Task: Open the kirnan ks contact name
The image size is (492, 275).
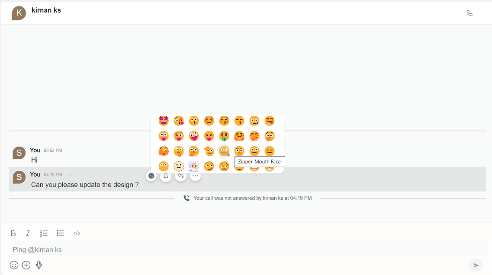Action: 46,10
